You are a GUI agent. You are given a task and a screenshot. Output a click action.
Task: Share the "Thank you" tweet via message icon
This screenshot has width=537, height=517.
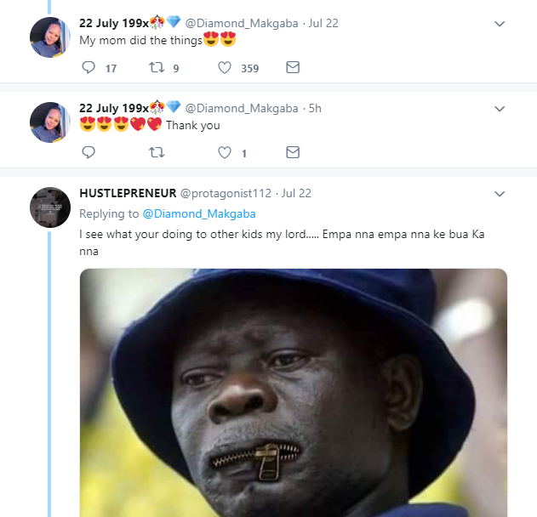coord(293,153)
